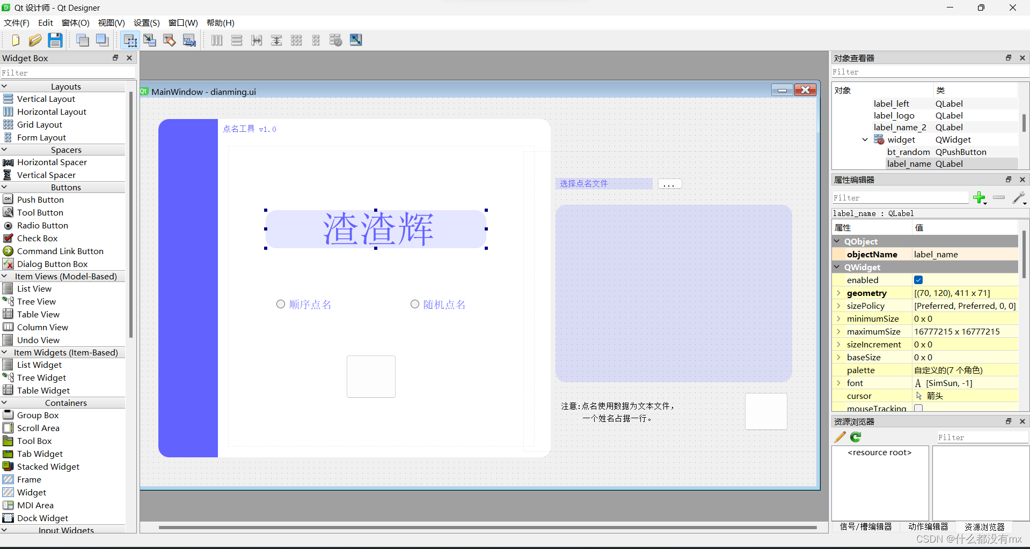Pick Stacked Widget from the Widget Box

point(48,466)
